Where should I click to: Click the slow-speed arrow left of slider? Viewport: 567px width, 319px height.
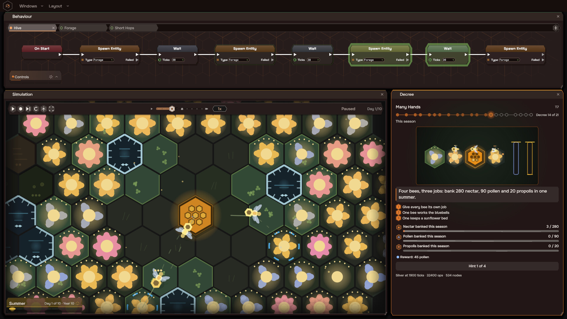[x=152, y=109]
